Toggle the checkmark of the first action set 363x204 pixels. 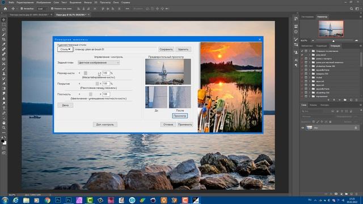(x=302, y=51)
